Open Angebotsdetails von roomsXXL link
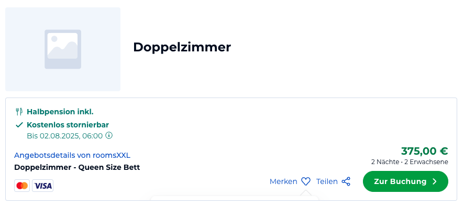The width and height of the screenshot is (464, 205). click(x=72, y=155)
